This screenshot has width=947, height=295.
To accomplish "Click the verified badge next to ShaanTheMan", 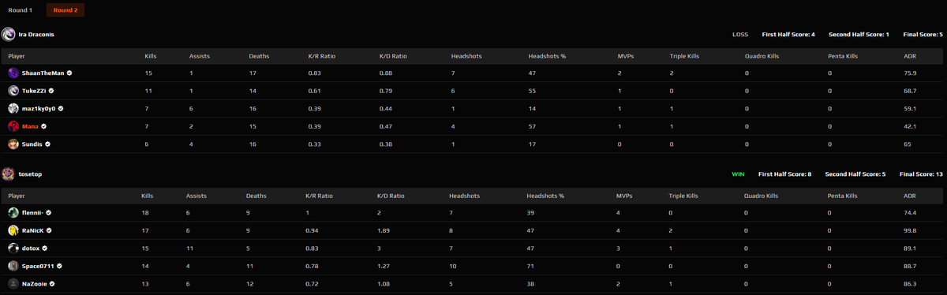I will [x=69, y=73].
